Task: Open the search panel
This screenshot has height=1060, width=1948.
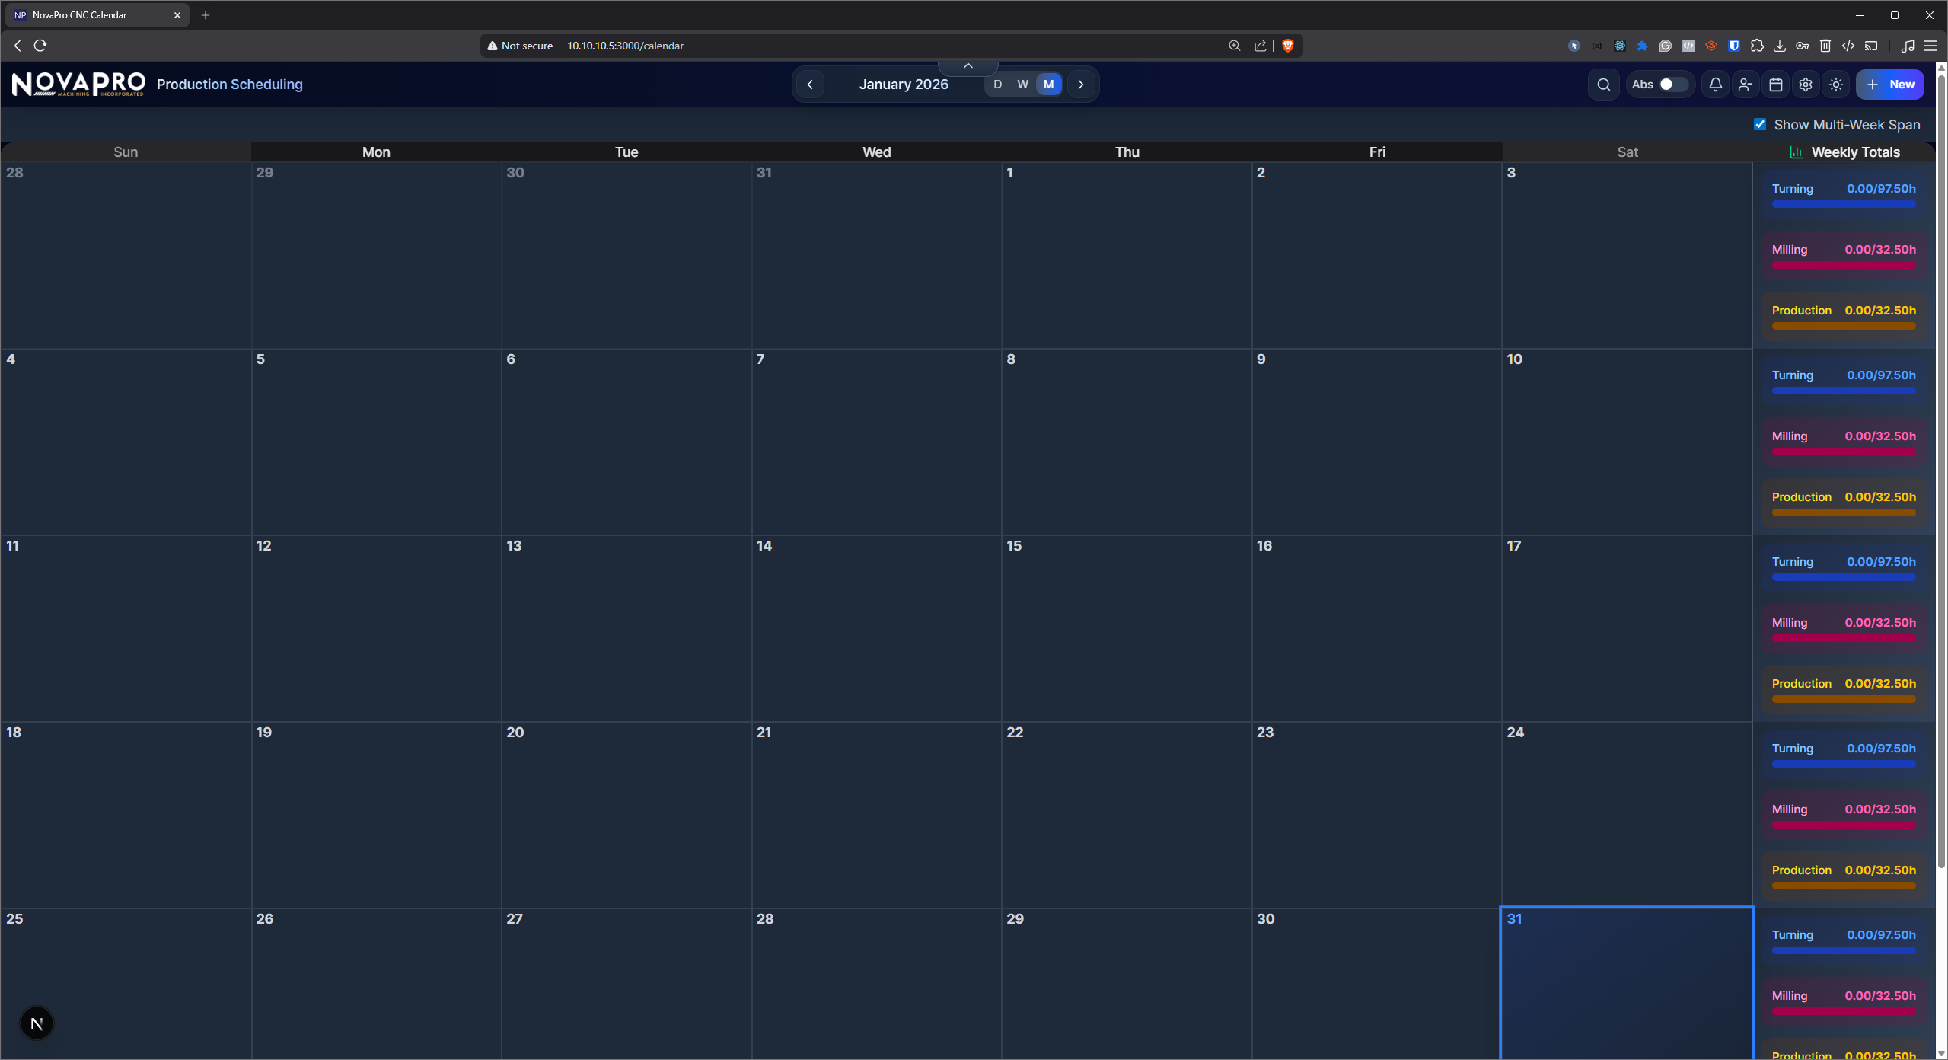Action: pos(1602,84)
